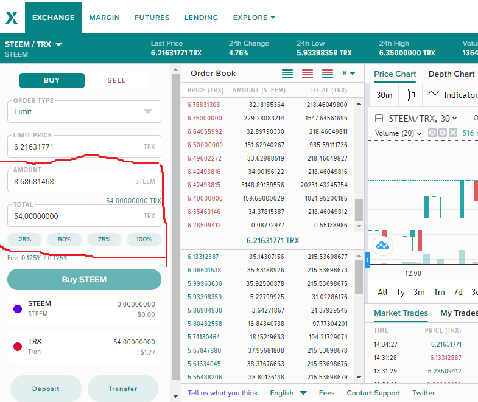Viewport: 478px width, 402px height.
Task: Expand Volume (20) indicator chevron
Action: click(x=419, y=133)
